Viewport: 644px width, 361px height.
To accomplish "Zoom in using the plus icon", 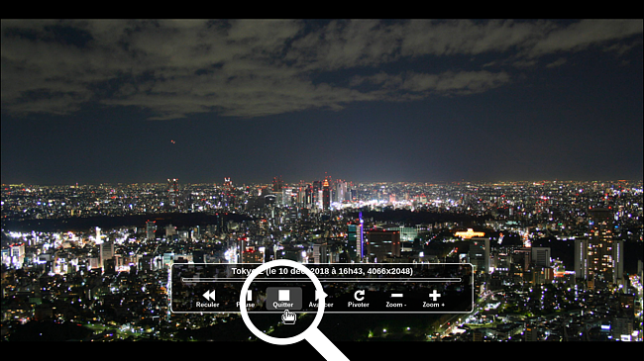I will 434,295.
